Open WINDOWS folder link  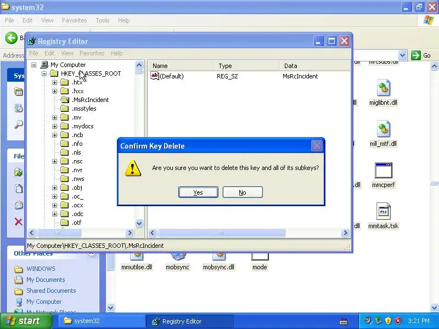(x=41, y=269)
